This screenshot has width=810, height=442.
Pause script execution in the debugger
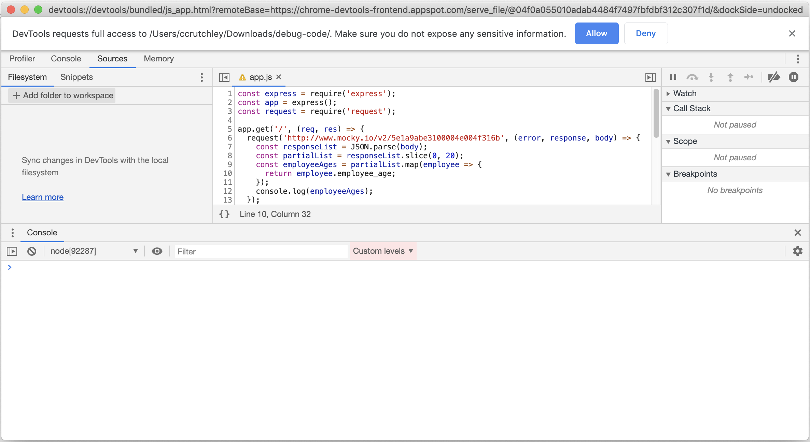point(673,77)
